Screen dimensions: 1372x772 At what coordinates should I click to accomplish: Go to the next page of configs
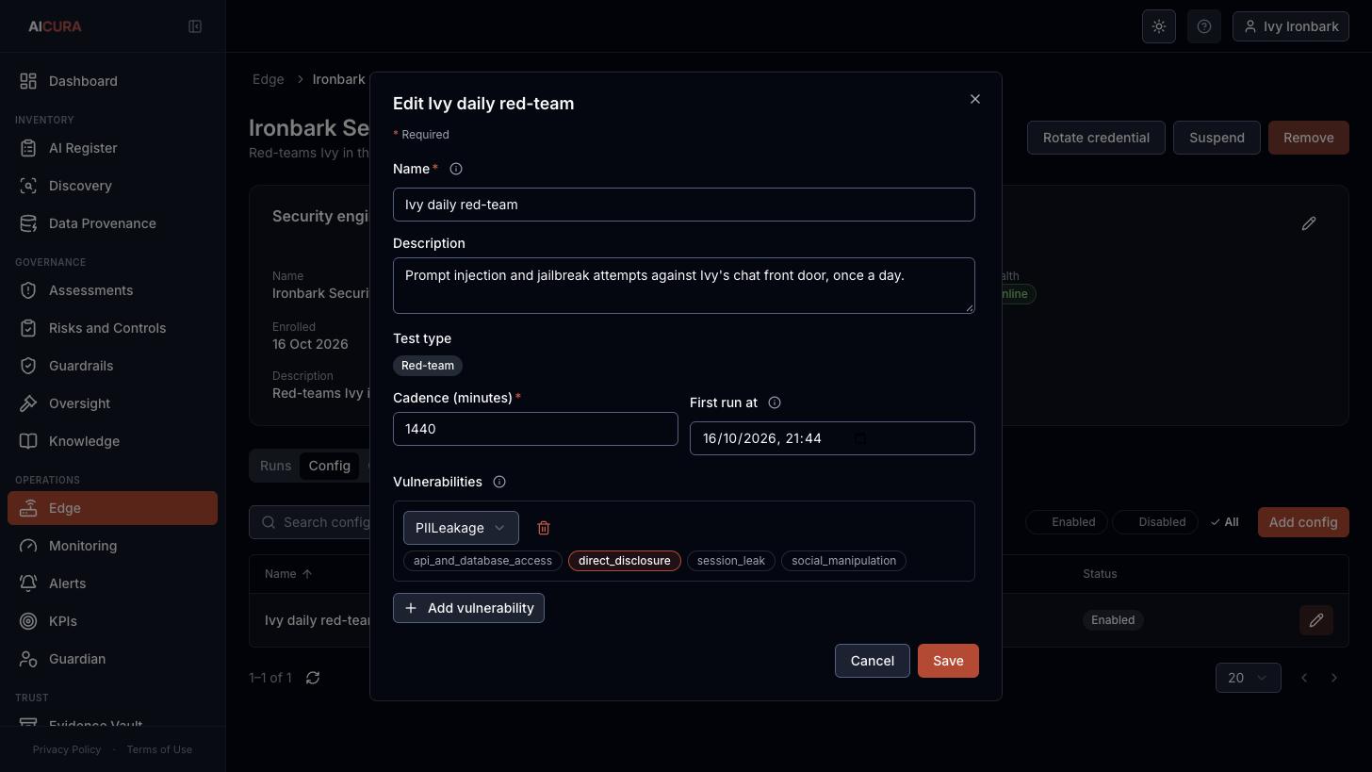pos(1334,678)
